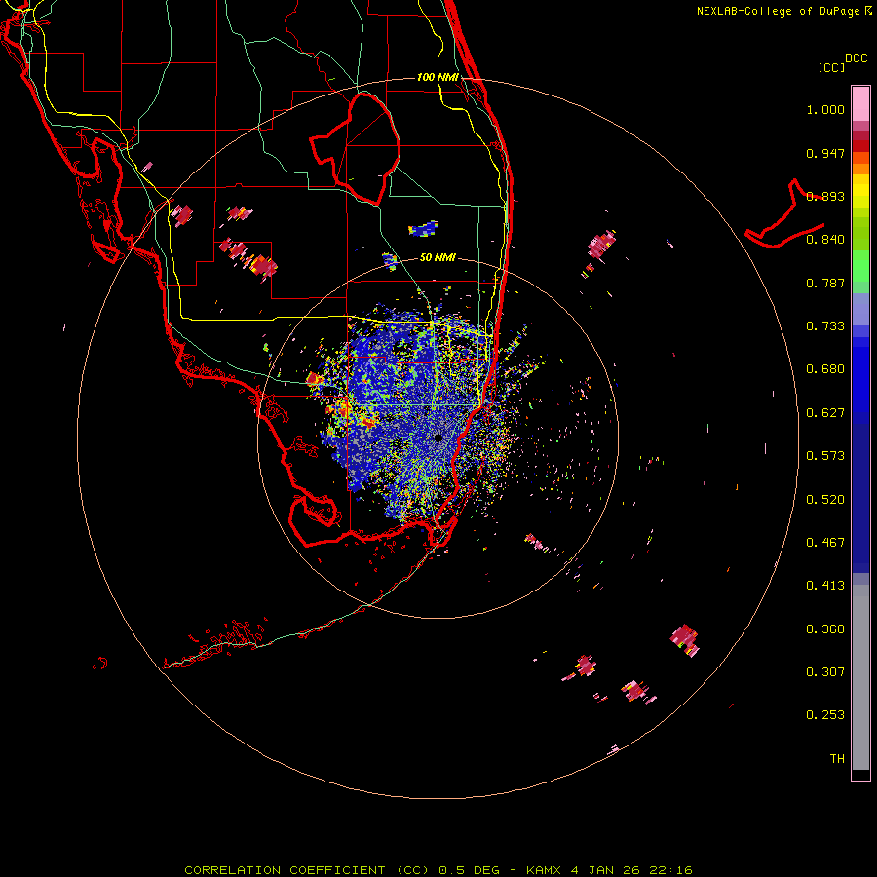This screenshot has width=877, height=877.
Task: Click the 0.520 color scale value
Action: [x=825, y=500]
